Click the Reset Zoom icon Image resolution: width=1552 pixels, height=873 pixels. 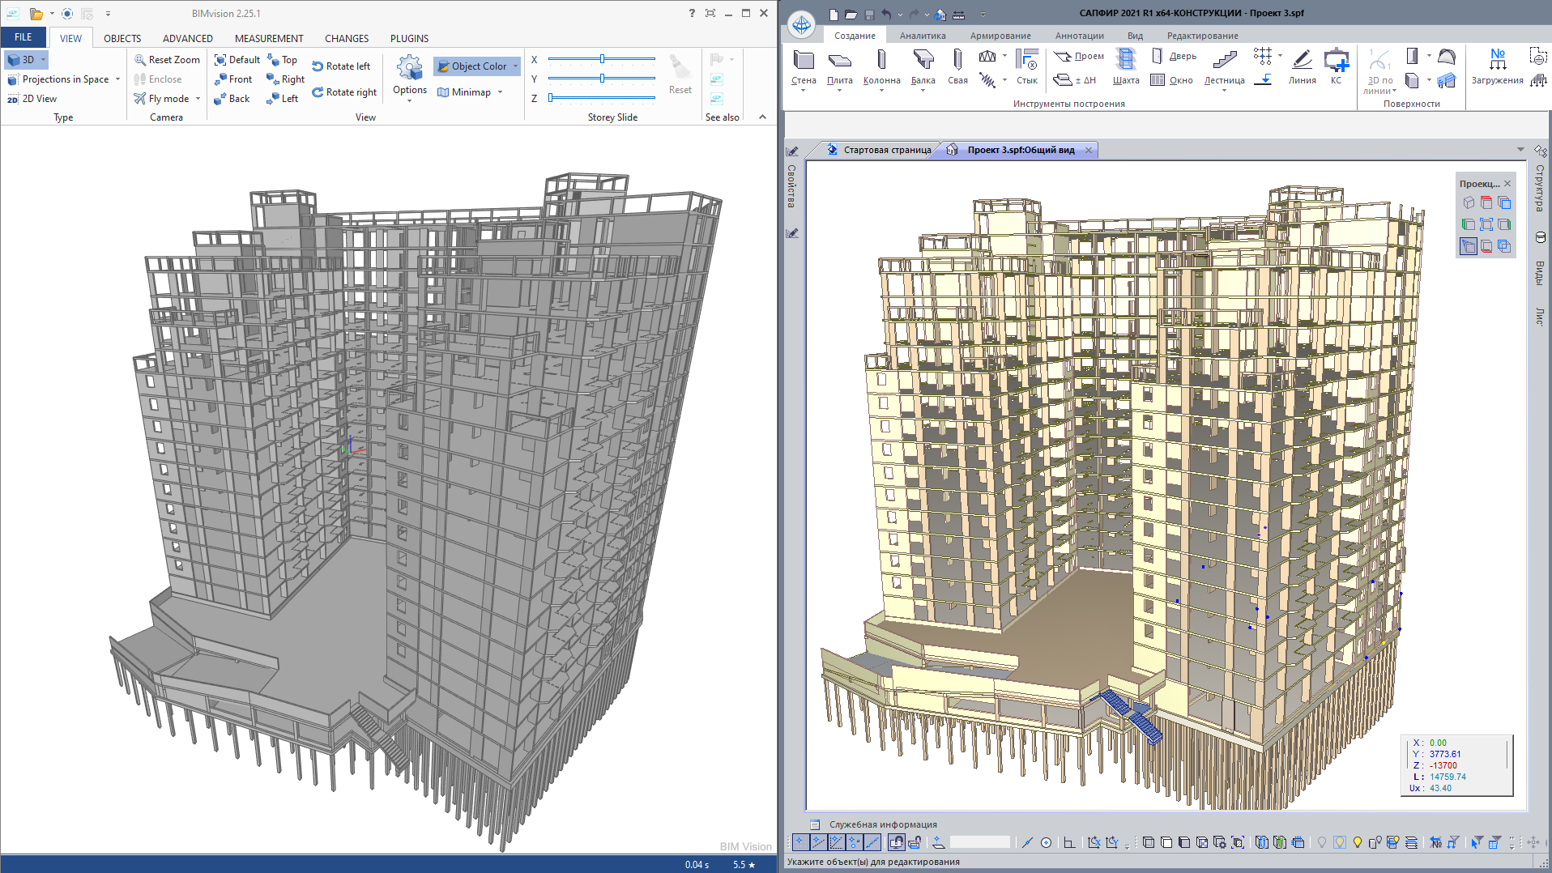pyautogui.click(x=140, y=60)
